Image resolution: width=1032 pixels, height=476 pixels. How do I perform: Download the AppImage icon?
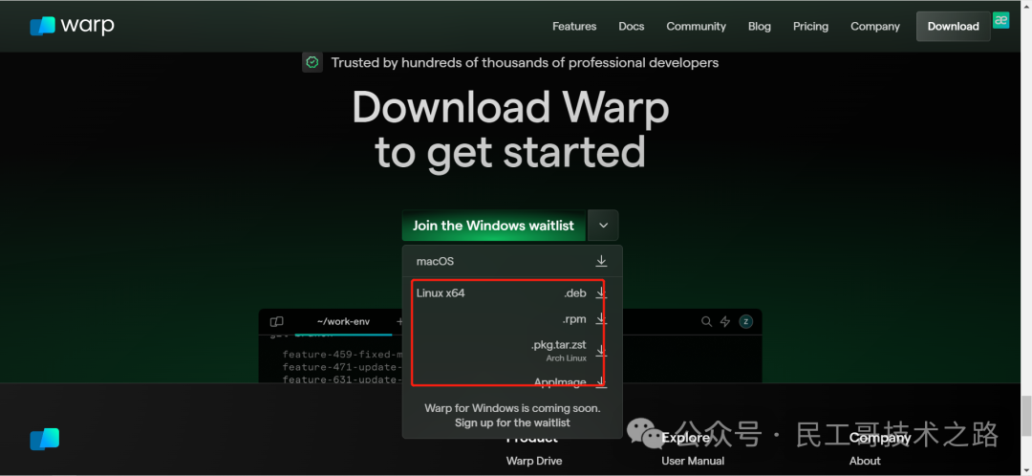601,382
